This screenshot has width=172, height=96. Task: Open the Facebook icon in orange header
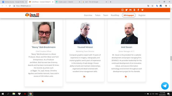click(138, 10)
